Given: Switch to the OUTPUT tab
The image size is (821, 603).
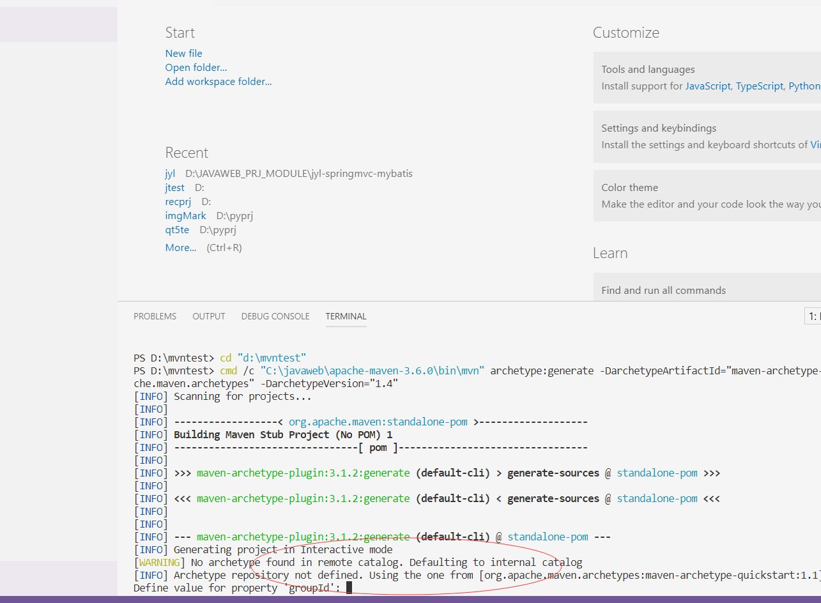Looking at the screenshot, I should tap(208, 316).
